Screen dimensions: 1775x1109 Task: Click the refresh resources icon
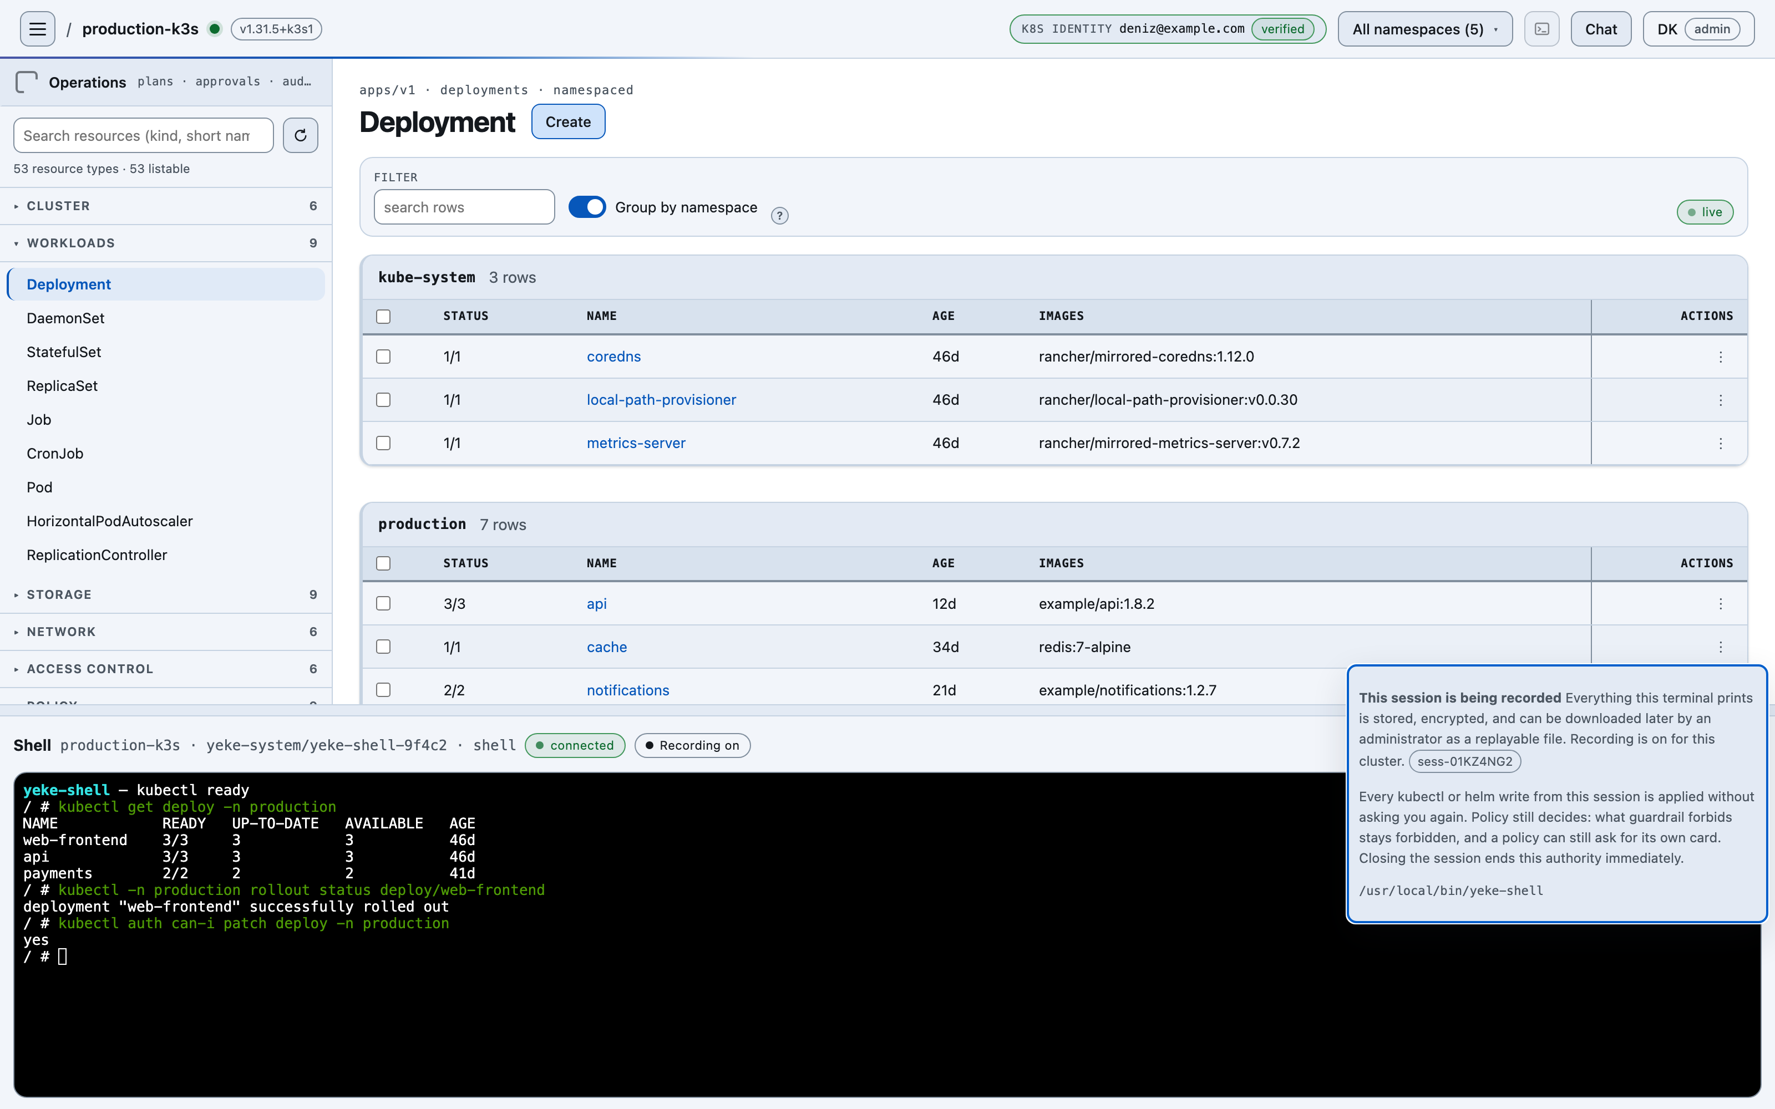300,135
